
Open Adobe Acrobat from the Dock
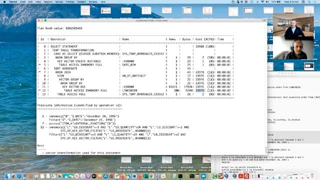pos(240,176)
